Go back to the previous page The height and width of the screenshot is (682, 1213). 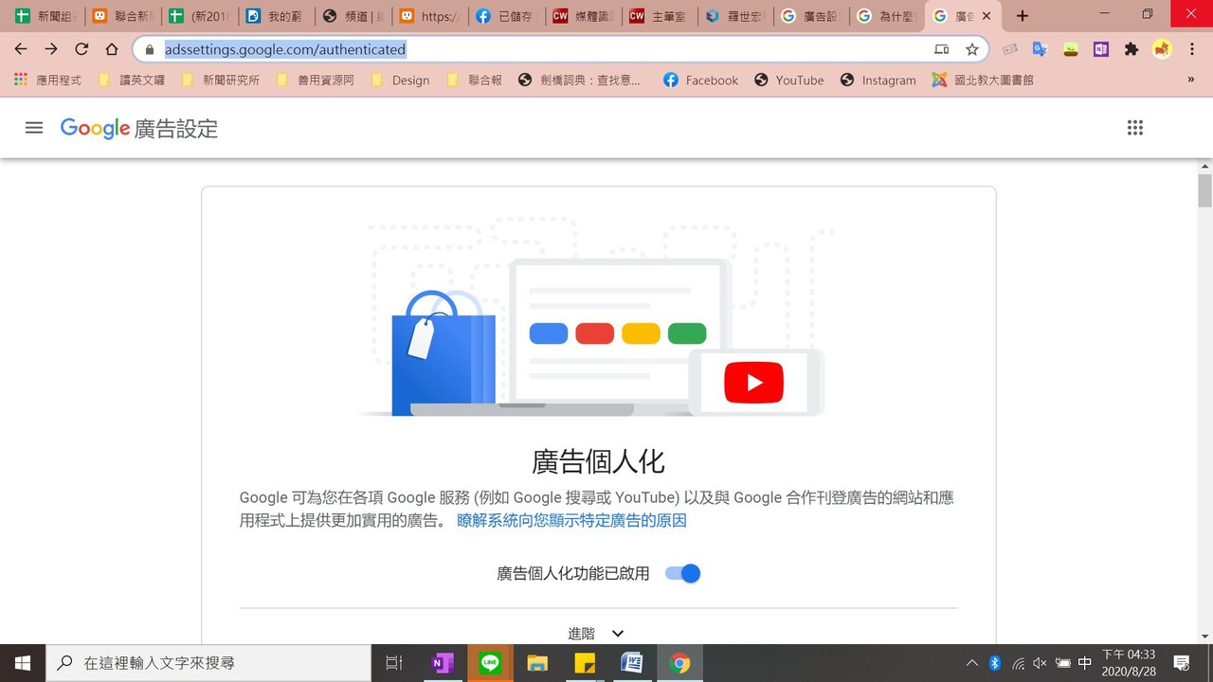[x=21, y=49]
